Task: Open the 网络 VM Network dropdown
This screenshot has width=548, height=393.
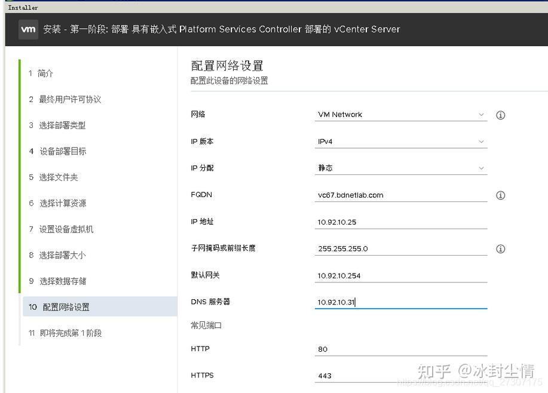Action: click(x=401, y=115)
